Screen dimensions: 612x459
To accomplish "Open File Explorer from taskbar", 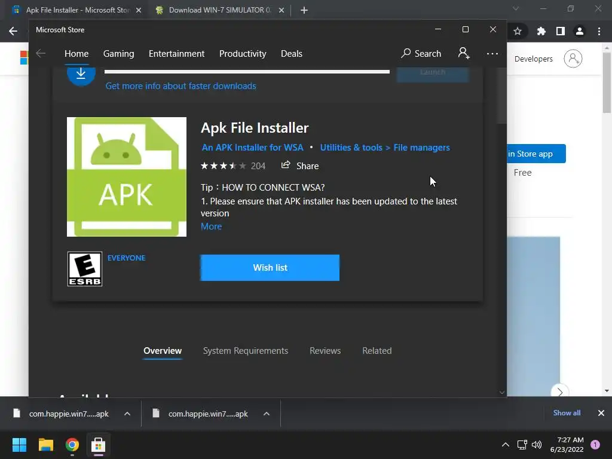I will coord(45,445).
